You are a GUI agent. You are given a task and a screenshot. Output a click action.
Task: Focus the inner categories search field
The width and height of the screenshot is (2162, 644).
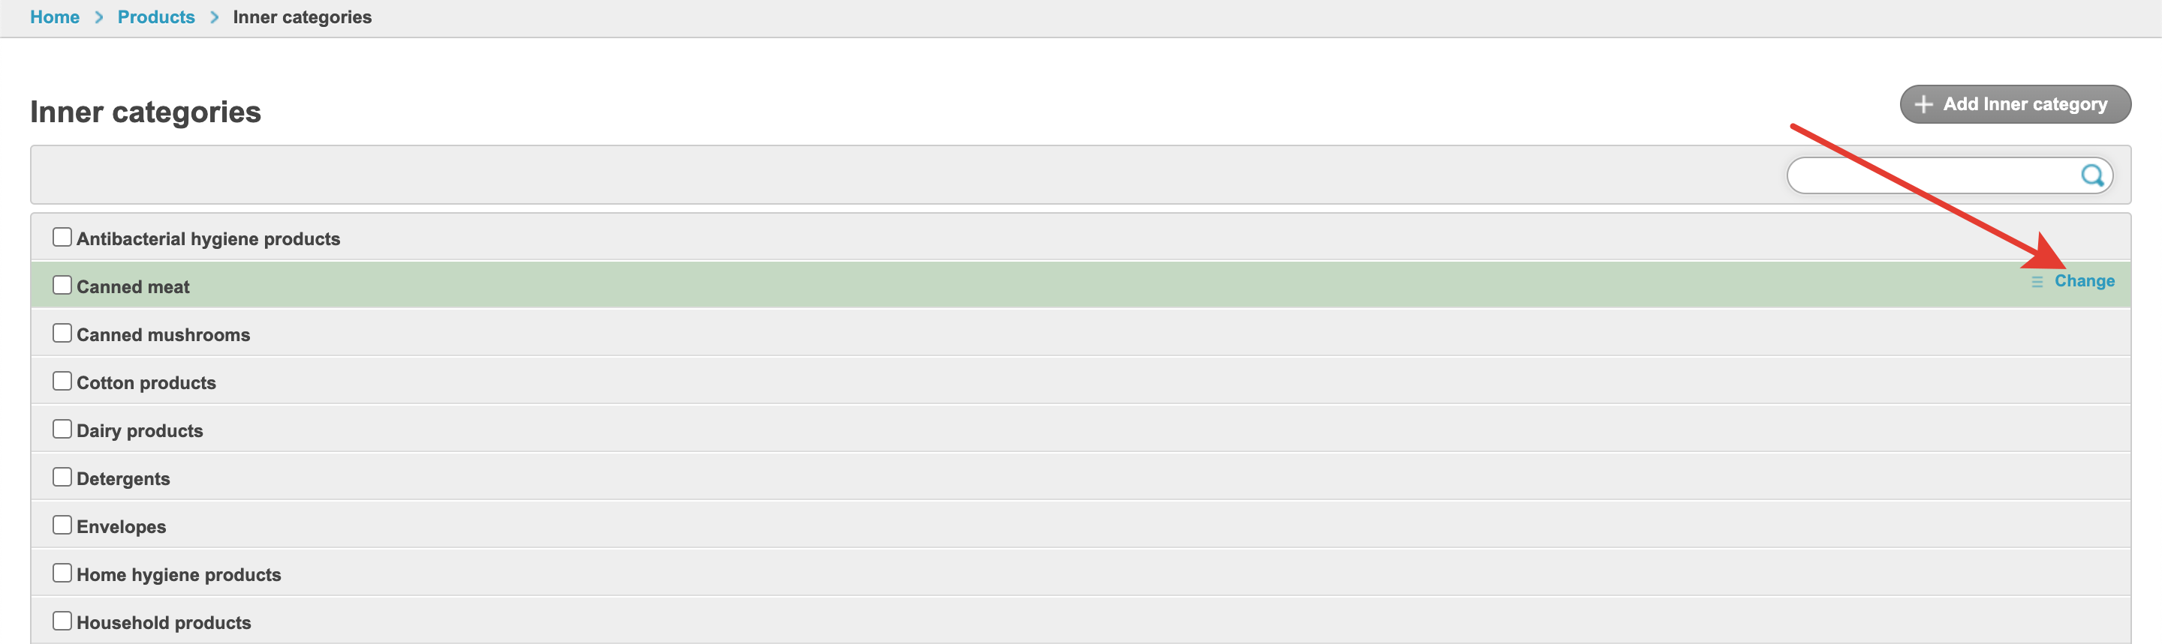[x=1930, y=175]
